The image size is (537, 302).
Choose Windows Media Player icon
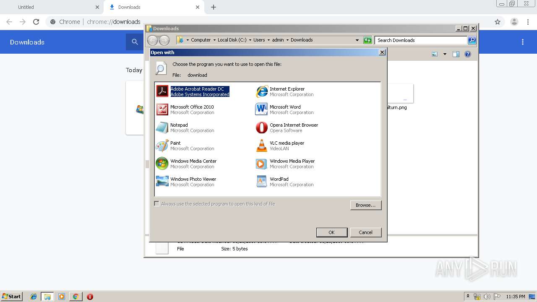261,163
